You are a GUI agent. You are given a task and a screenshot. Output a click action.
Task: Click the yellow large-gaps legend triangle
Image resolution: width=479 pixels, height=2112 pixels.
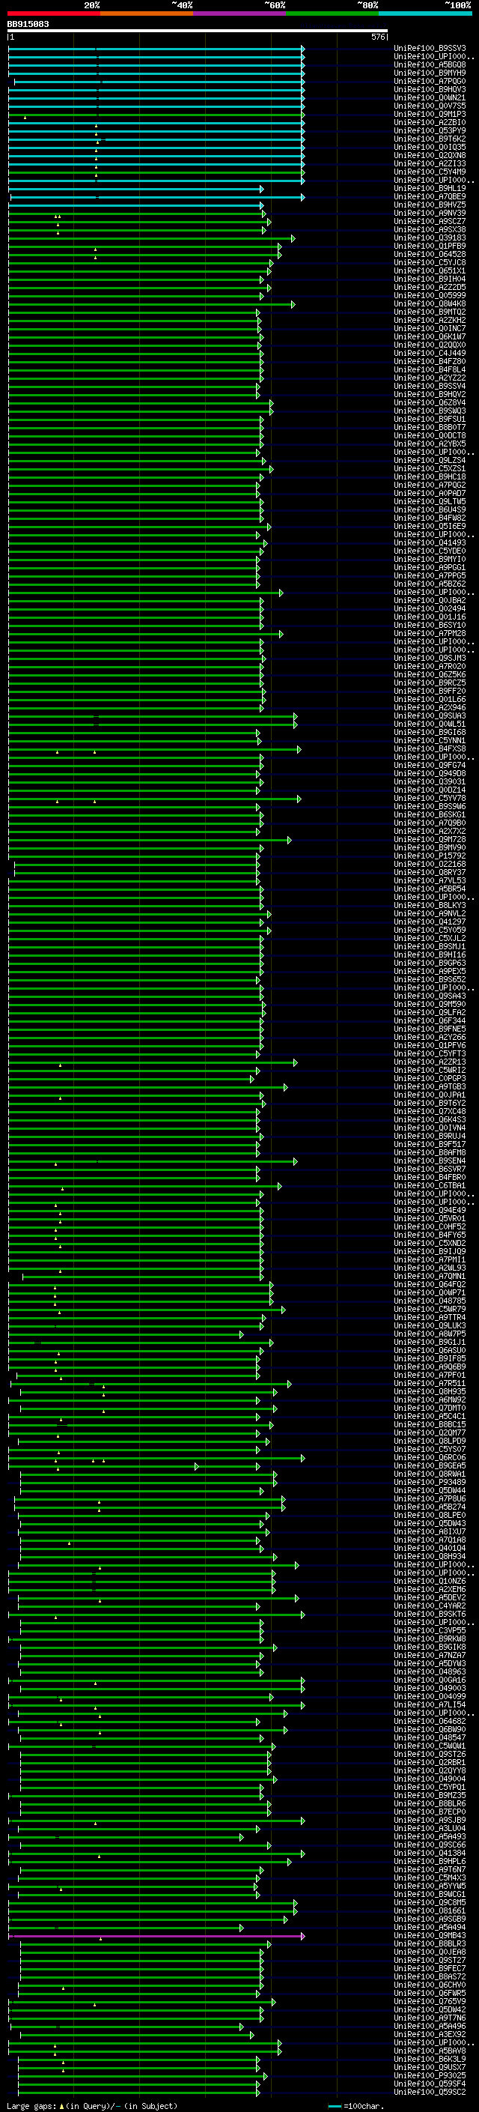click(x=61, y=2106)
